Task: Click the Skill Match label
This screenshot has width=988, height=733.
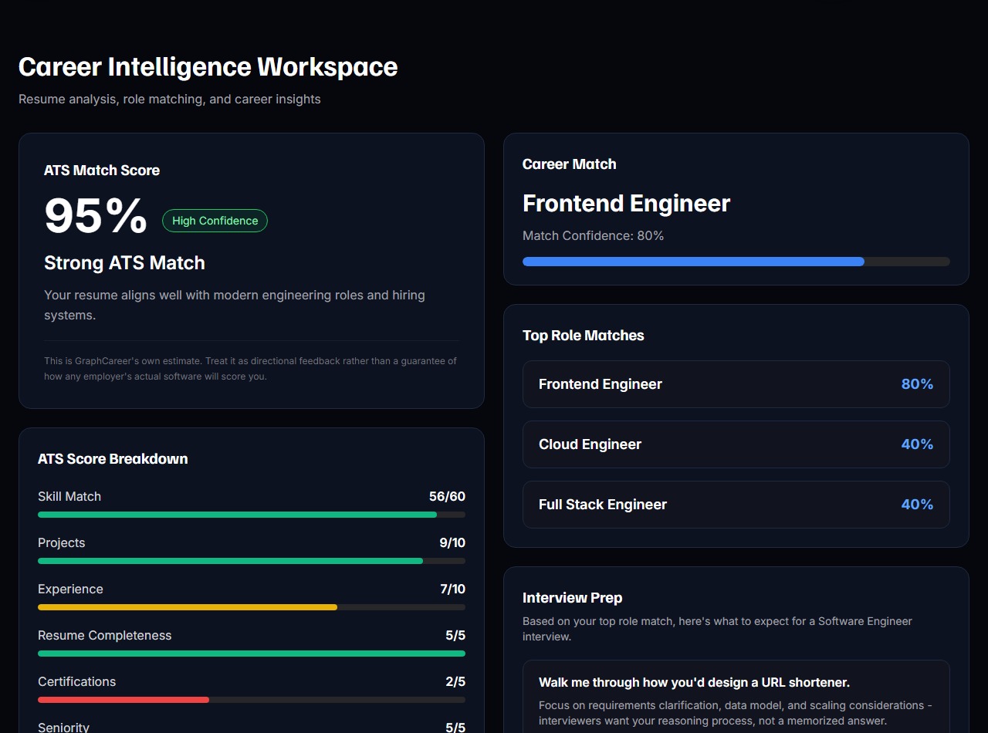Action: coord(69,496)
